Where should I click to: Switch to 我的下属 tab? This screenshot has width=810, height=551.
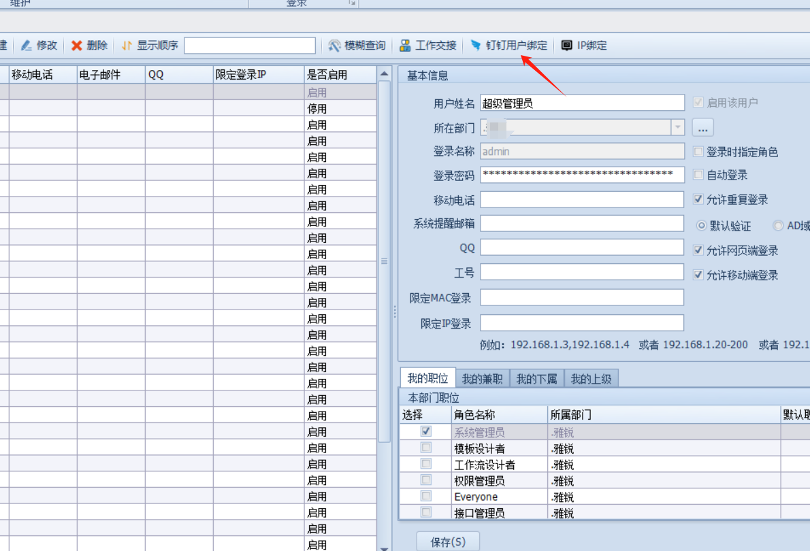pyautogui.click(x=536, y=379)
